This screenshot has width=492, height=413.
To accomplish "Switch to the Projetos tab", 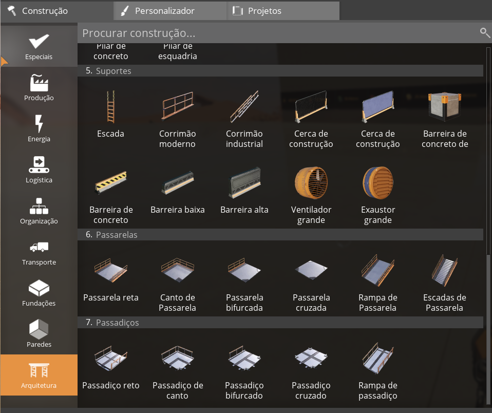I will 283,11.
